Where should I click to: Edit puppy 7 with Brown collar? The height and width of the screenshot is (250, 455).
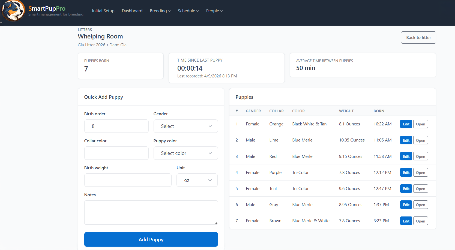pyautogui.click(x=406, y=221)
